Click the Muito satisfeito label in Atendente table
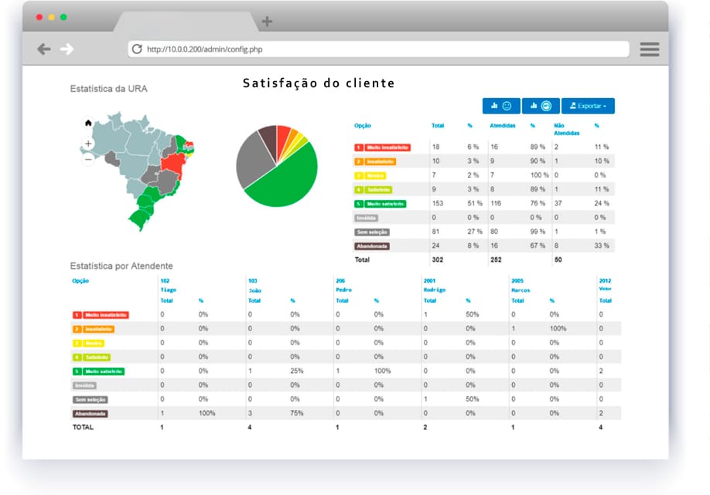The width and height of the screenshot is (710, 495). click(x=99, y=371)
